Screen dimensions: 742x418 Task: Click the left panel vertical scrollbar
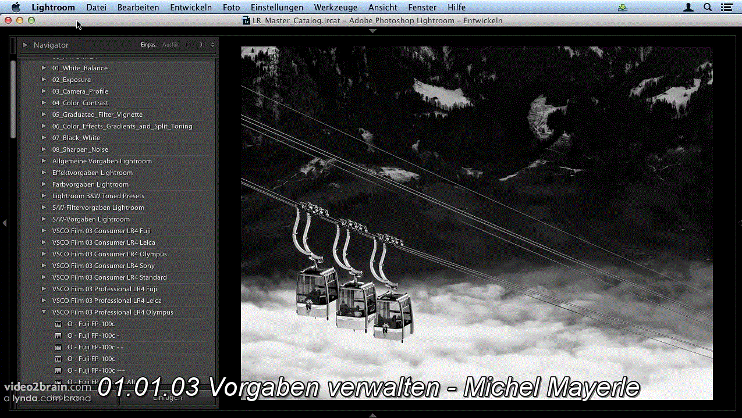pyautogui.click(x=13, y=99)
